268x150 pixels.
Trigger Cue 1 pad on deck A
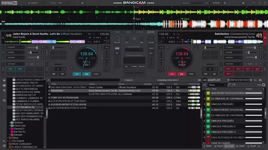[11, 69]
